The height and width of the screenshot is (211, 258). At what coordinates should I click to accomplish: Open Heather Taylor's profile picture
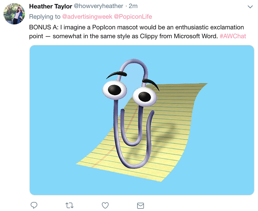(14, 14)
